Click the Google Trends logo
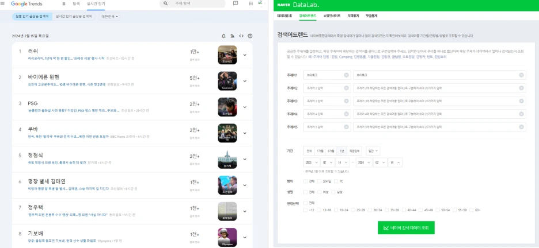539x248 pixels. (26, 4)
